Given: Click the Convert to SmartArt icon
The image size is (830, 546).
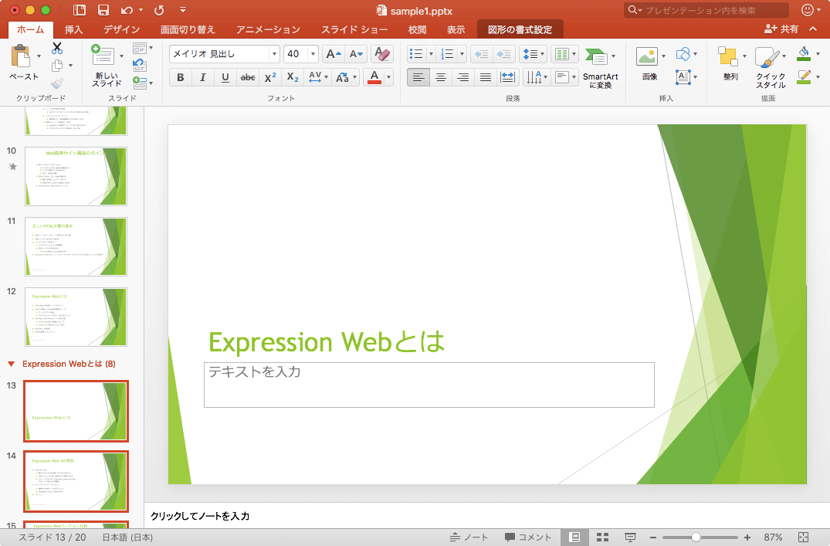Looking at the screenshot, I should click(x=596, y=56).
